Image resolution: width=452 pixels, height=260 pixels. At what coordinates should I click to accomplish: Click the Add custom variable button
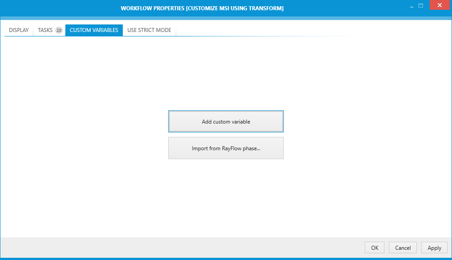pyautogui.click(x=226, y=121)
